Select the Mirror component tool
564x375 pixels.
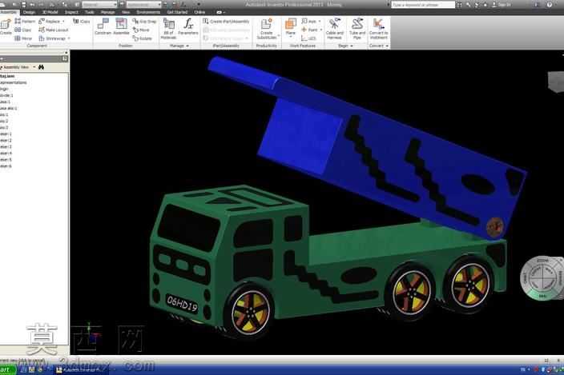click(23, 38)
